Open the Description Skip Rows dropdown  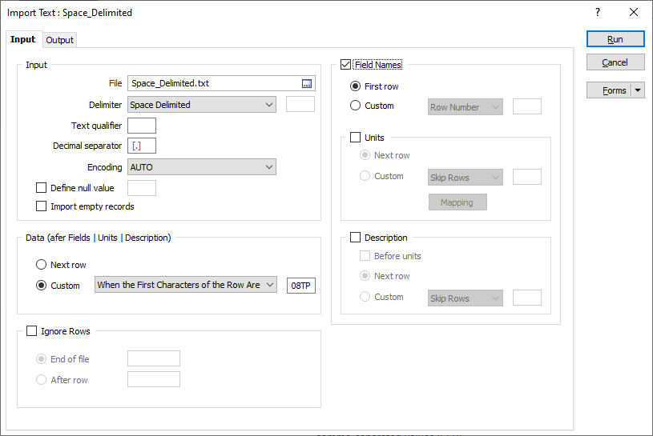[x=466, y=298]
